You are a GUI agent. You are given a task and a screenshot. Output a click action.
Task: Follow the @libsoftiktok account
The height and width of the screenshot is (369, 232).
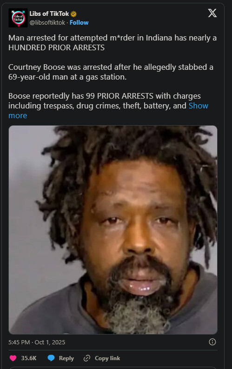[79, 23]
